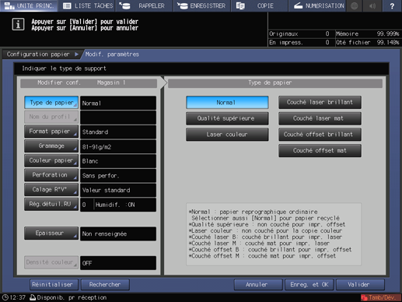Viewport: 402px width, 302px height.
Task: Click the Blanc paper colour value
Action: point(118,161)
